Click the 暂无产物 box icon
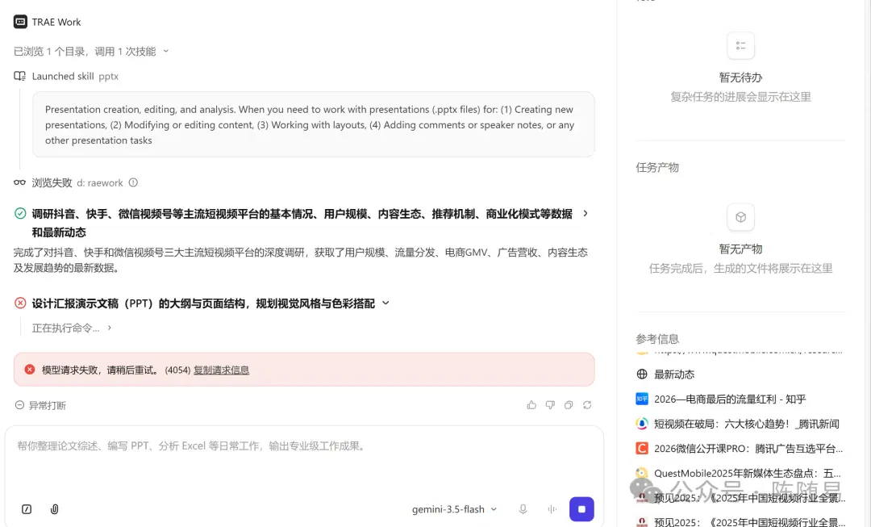The image size is (871, 527). click(740, 217)
